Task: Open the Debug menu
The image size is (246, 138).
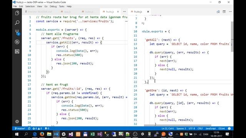Action: point(53,7)
